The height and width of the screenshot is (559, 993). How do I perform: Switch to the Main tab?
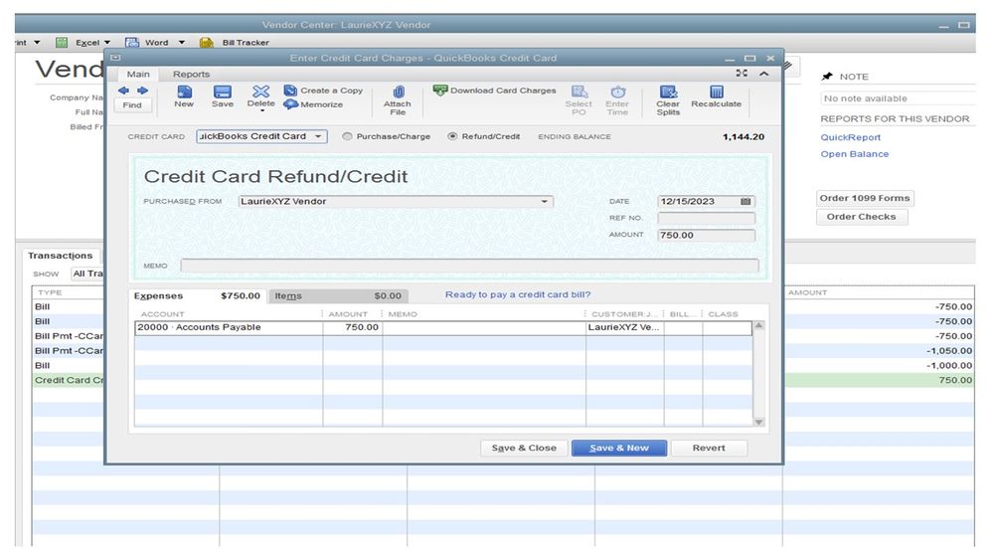click(138, 75)
